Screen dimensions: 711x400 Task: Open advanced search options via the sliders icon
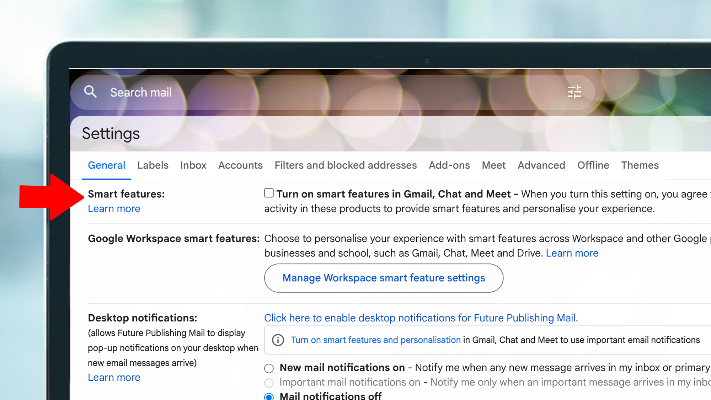tap(574, 92)
